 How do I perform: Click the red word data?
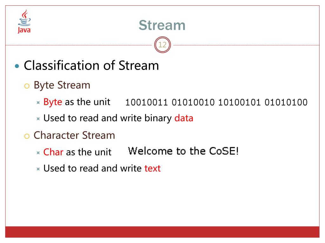pyautogui.click(x=184, y=118)
